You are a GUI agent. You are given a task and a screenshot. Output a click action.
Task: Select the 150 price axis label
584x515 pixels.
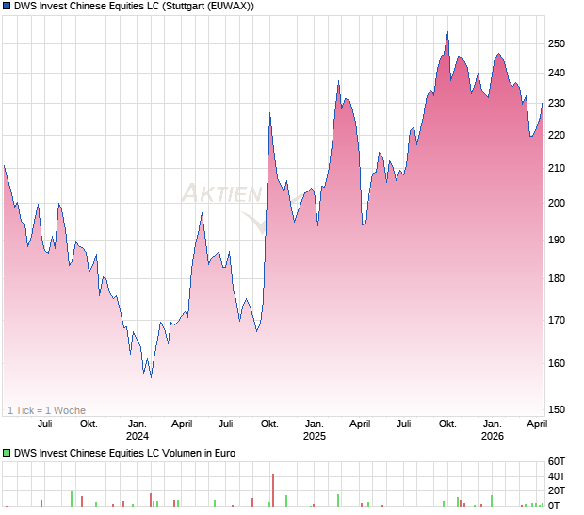557,409
